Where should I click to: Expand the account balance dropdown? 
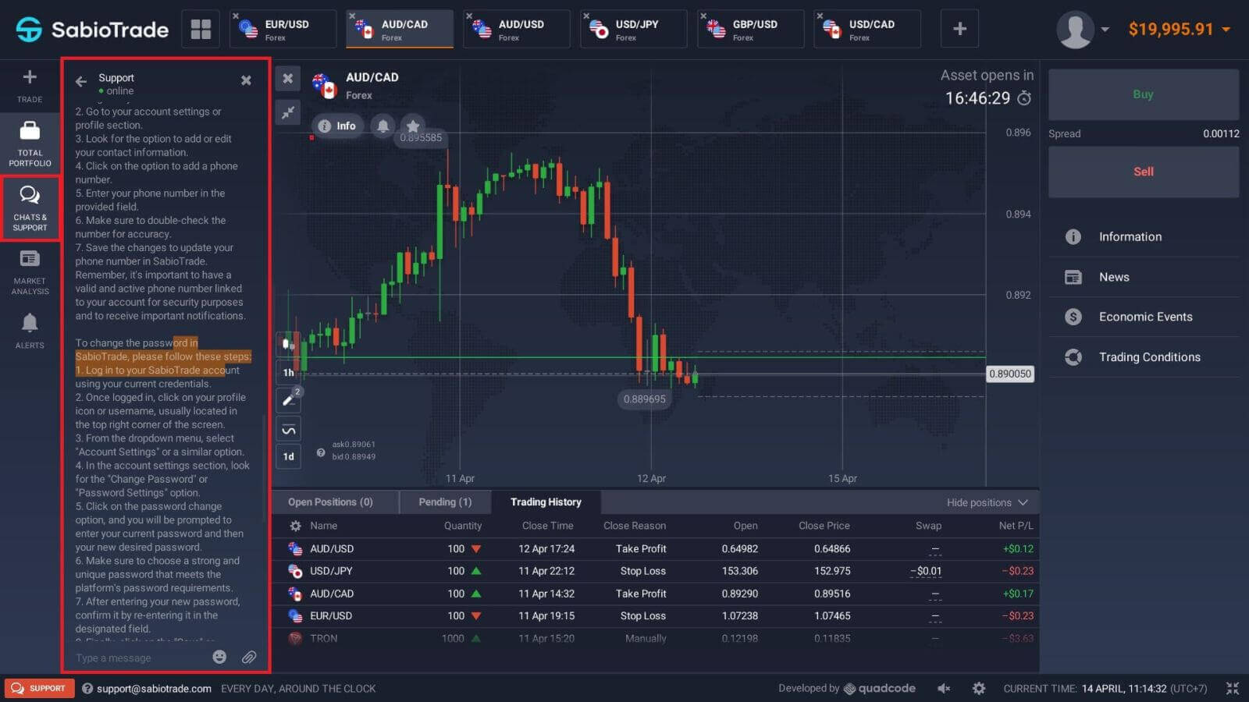[x=1226, y=30]
